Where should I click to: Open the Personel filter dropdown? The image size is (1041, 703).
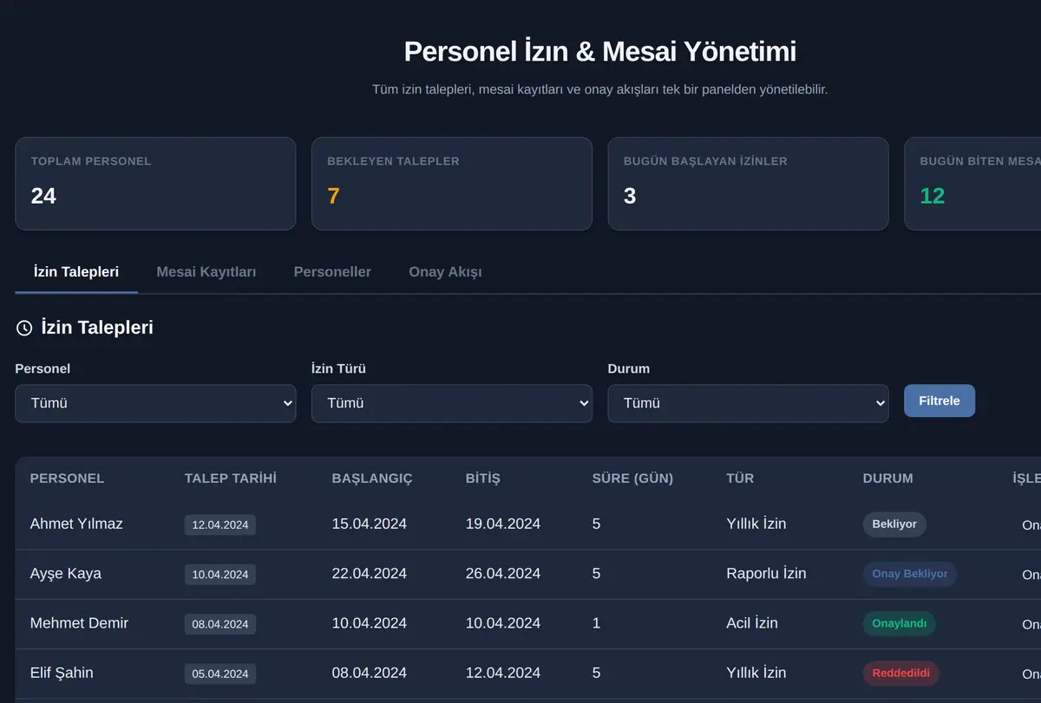point(155,403)
